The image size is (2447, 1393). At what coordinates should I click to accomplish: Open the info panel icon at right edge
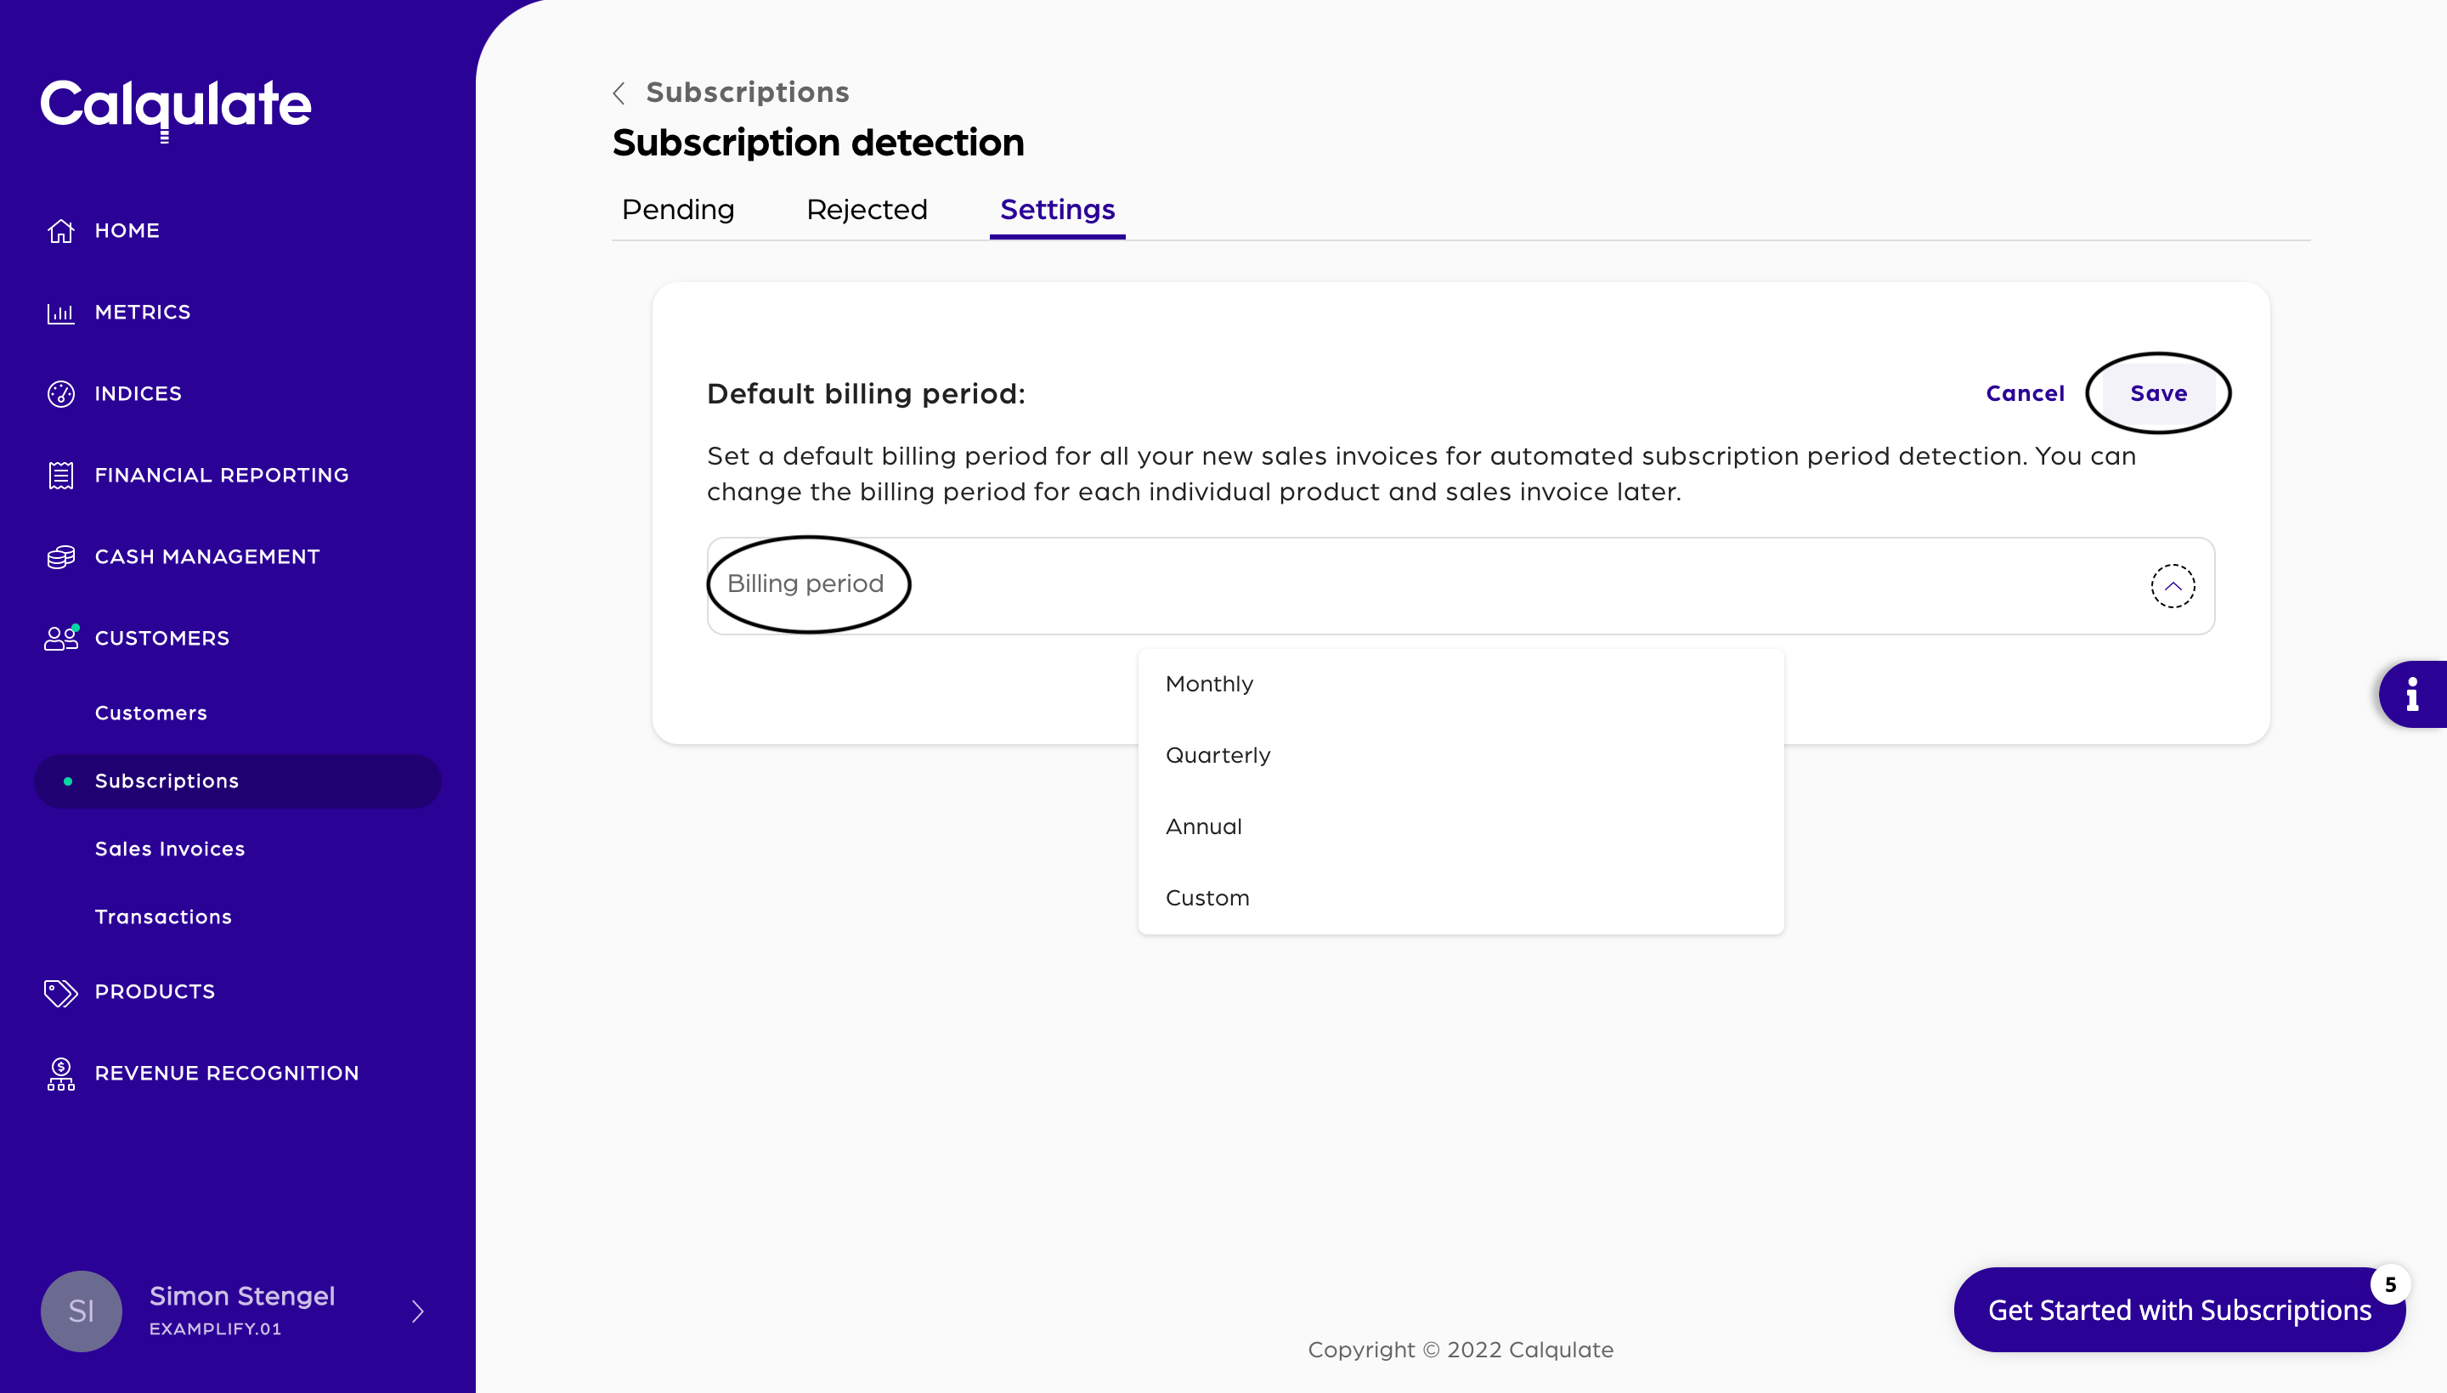(x=2411, y=694)
